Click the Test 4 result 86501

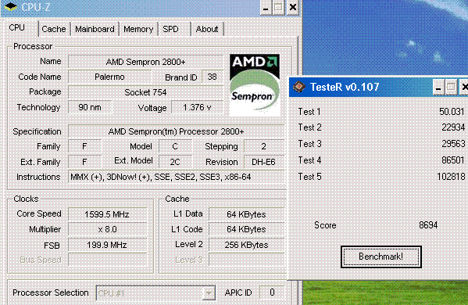[x=453, y=160]
